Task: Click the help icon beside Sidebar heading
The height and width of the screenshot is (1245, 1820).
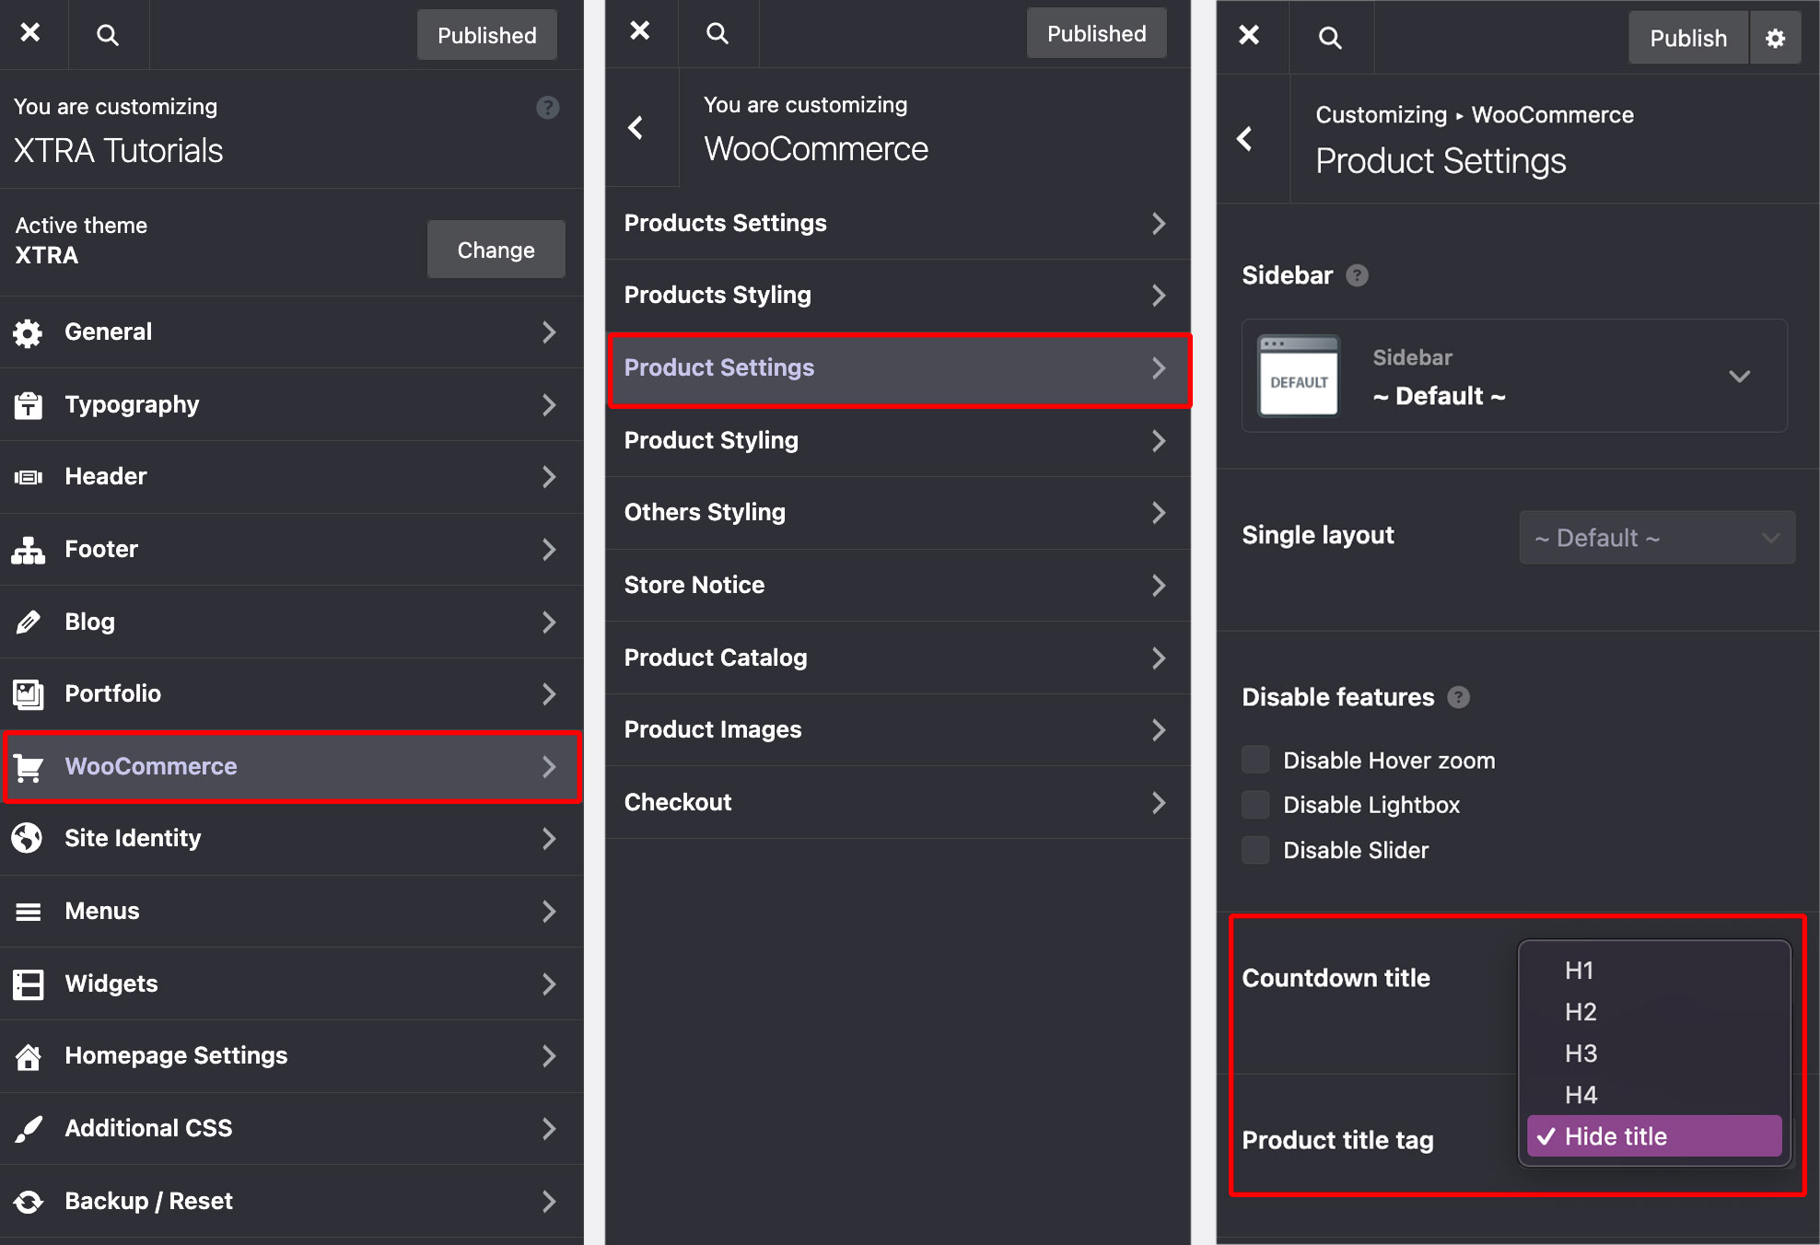Action: point(1357,275)
